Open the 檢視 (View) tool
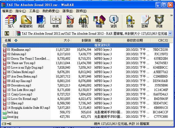Screen dimensions: 175x128 [x=56, y=21]
